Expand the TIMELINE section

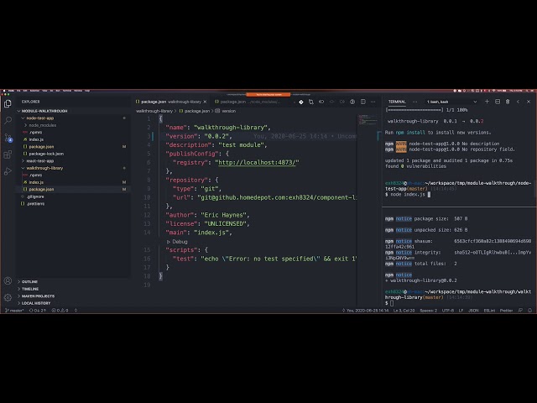[30, 289]
